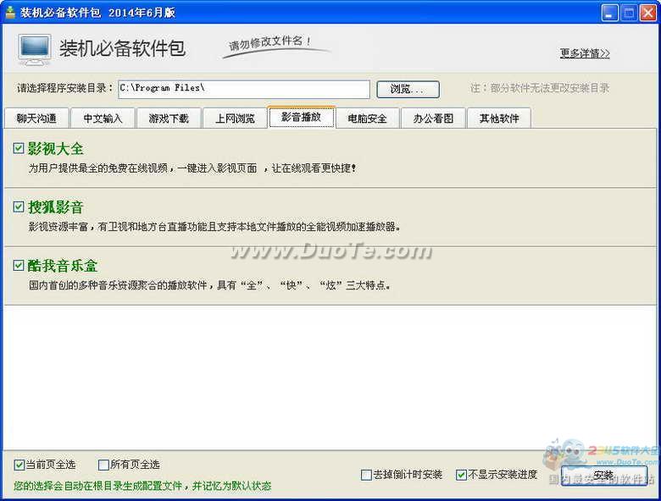
Task: Click the 影视大全 software title
Action: click(x=56, y=149)
